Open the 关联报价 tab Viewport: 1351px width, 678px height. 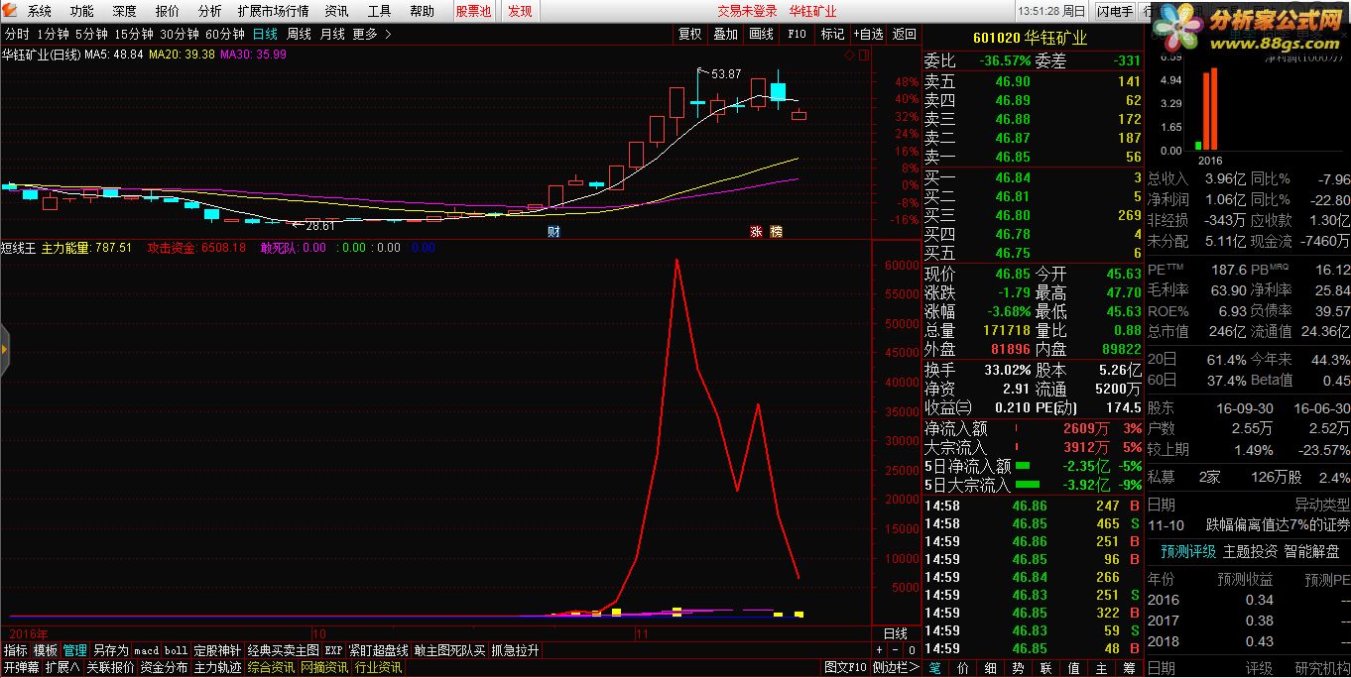click(x=110, y=668)
